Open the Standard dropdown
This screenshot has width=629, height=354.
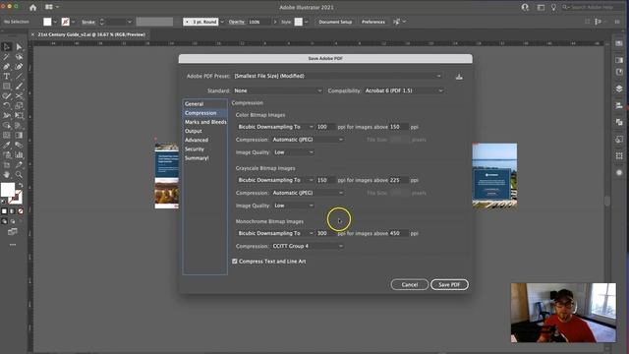pos(277,90)
